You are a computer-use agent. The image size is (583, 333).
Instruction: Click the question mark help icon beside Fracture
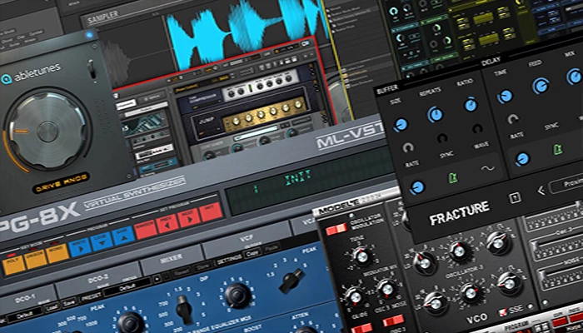pos(516,198)
